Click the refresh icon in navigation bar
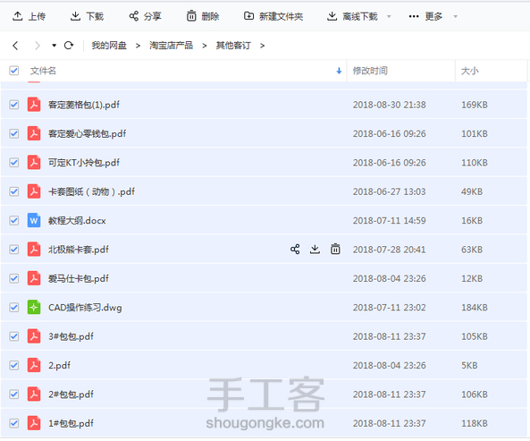This screenshot has width=530, height=441. coord(69,45)
